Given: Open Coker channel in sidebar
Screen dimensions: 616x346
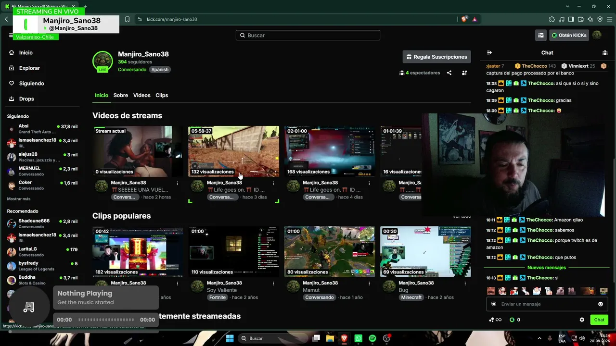Looking at the screenshot, I should click(x=42, y=185).
